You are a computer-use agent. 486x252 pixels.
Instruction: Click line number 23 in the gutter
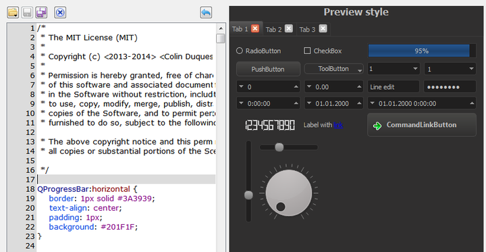point(30,236)
